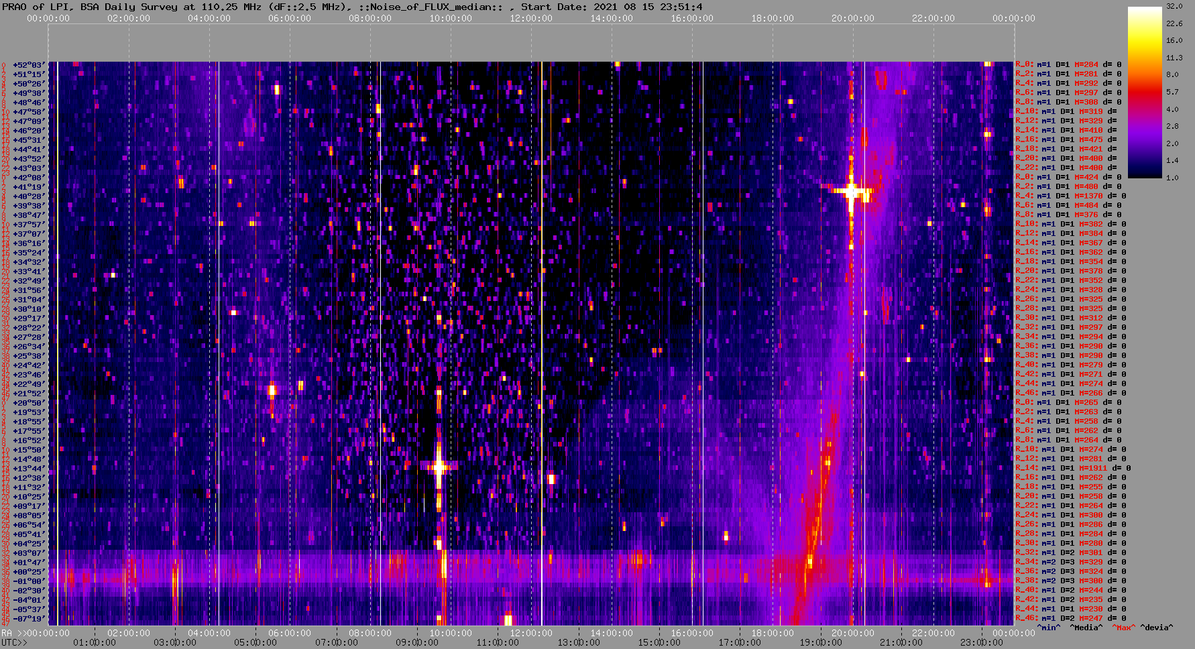Click the color scale bar gradient
1195x649 pixels.
(x=1145, y=92)
